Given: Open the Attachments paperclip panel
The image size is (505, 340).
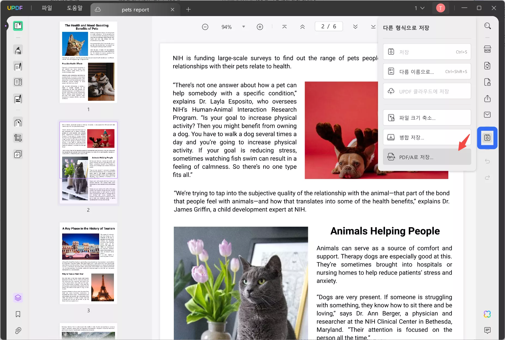Looking at the screenshot, I should 18,330.
